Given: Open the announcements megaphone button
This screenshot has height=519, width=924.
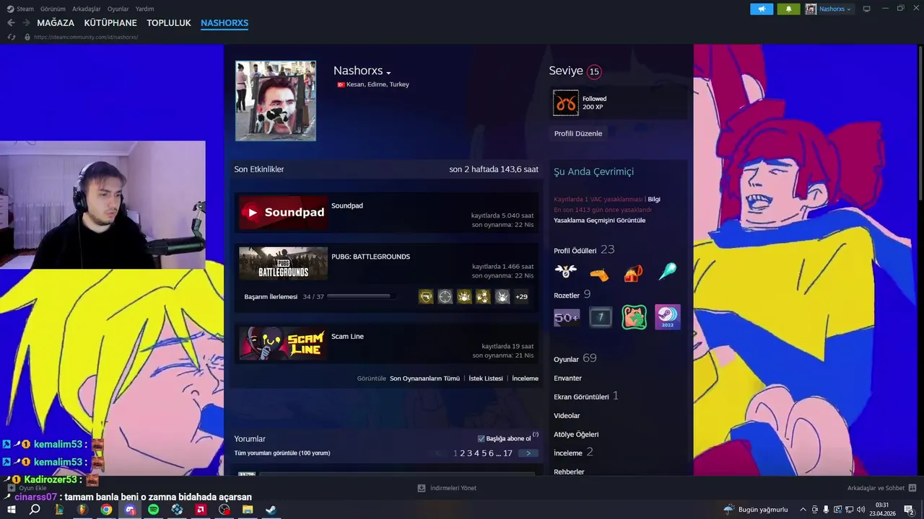Looking at the screenshot, I should pos(762,9).
